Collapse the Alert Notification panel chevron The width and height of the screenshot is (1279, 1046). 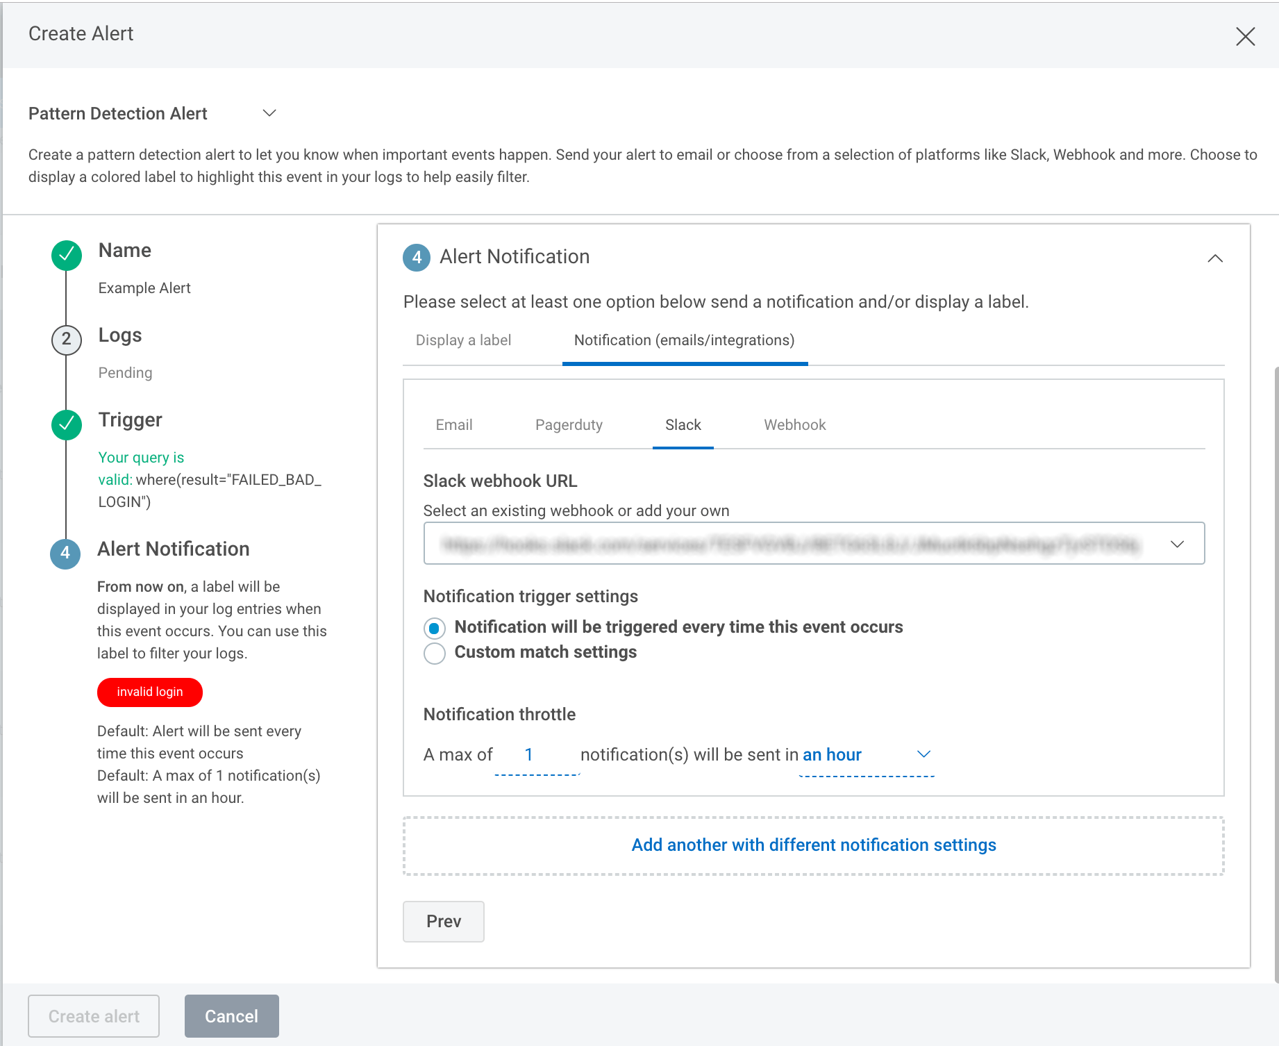[x=1215, y=258]
